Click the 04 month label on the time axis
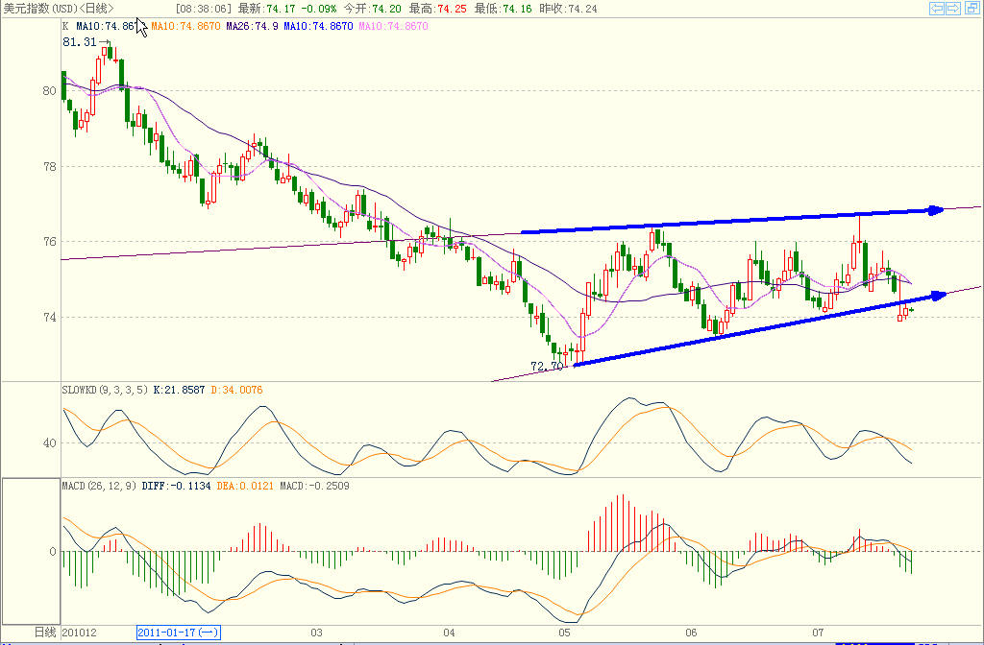Viewport: 984px width, 645px height. (x=449, y=633)
